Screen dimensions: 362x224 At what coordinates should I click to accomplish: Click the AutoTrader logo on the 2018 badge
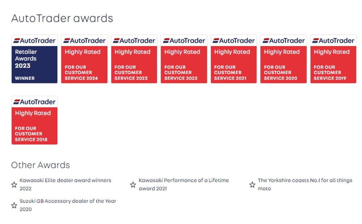coord(34,102)
